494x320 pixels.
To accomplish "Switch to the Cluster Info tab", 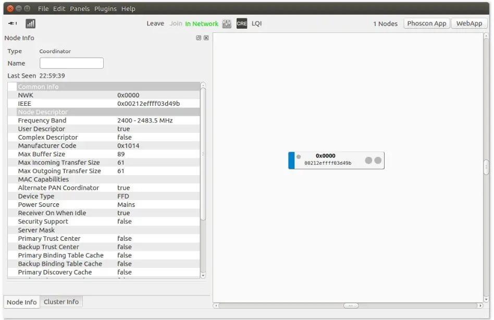I will click(61, 302).
